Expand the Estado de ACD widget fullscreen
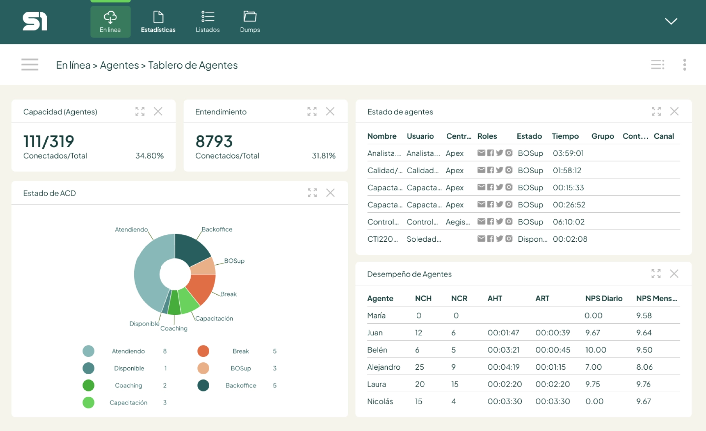This screenshot has width=706, height=431. [312, 193]
